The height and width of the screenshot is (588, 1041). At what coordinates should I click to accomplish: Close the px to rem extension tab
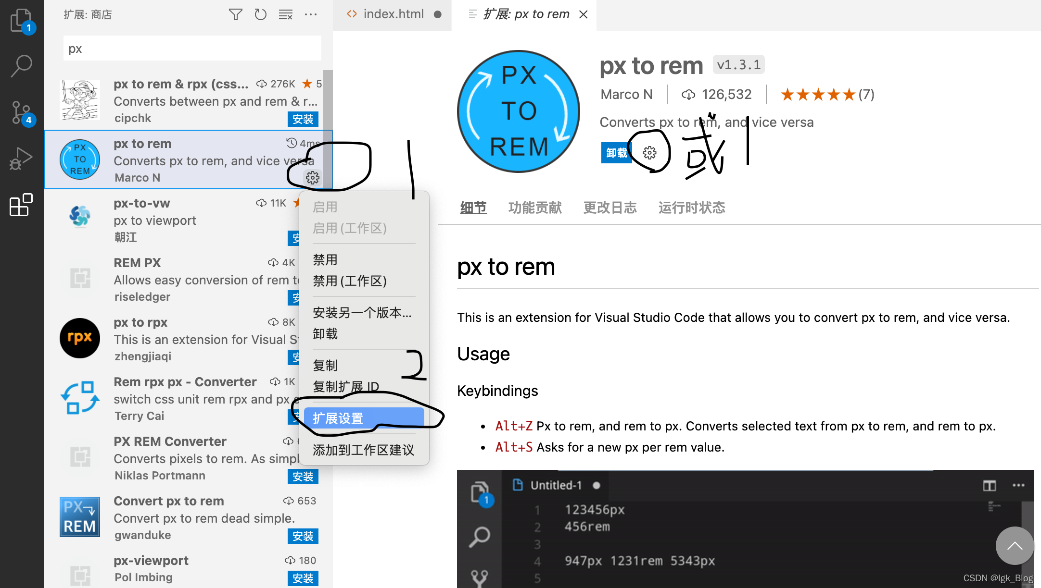[584, 14]
